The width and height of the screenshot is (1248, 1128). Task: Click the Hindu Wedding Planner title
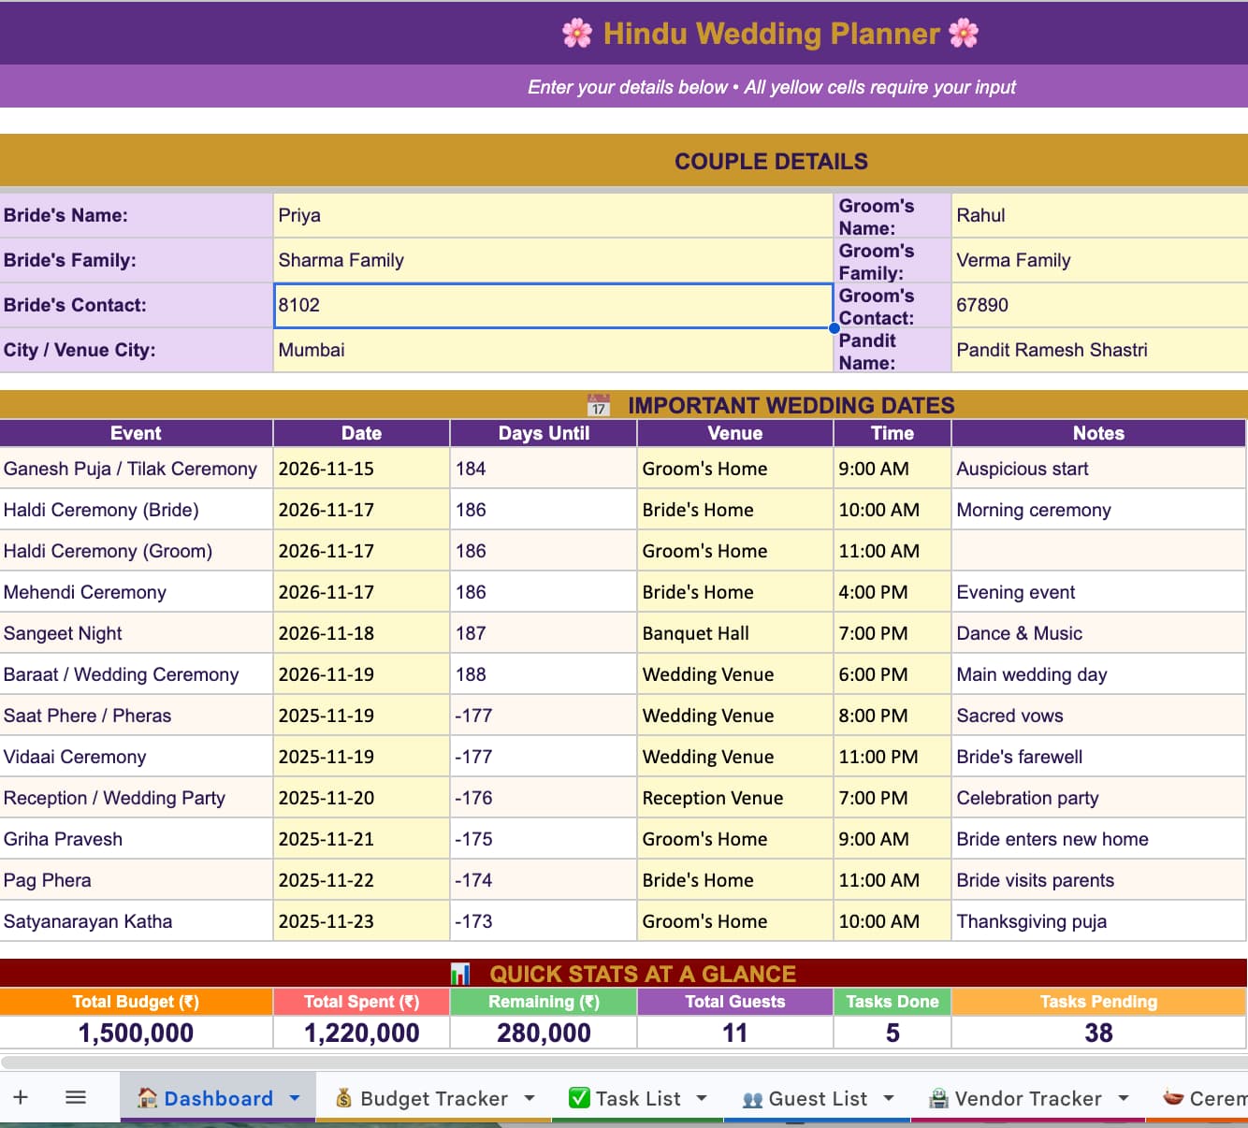771,34
